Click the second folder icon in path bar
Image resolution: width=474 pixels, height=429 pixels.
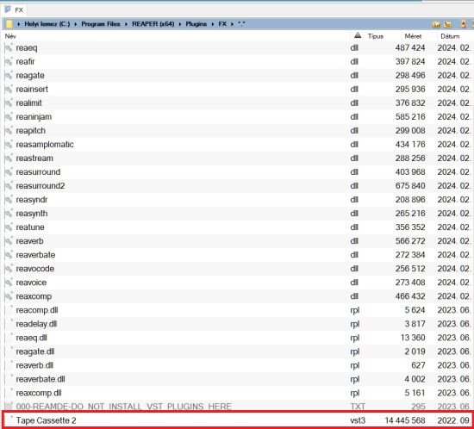click(x=448, y=24)
